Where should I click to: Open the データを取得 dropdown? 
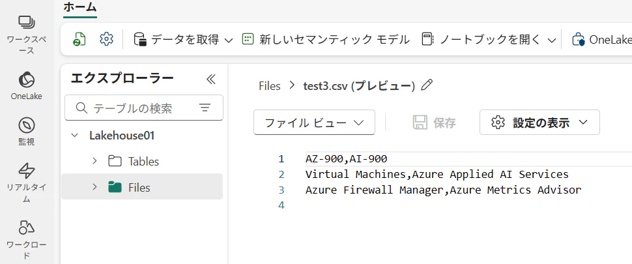(183, 40)
